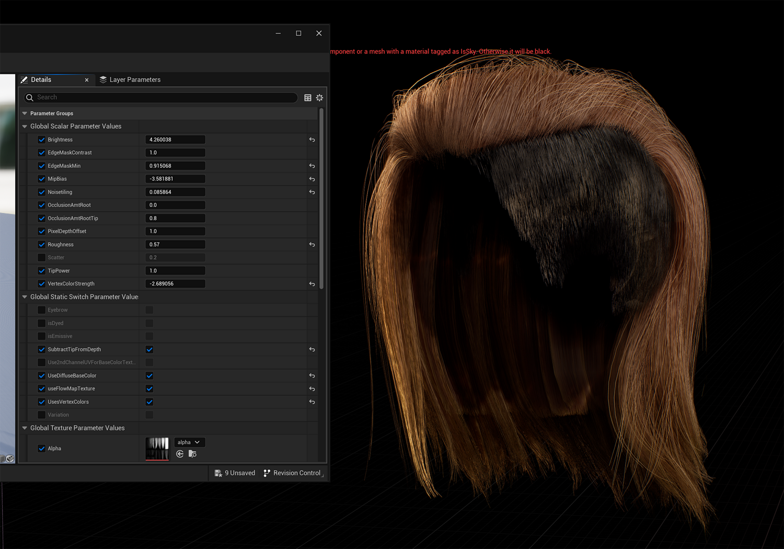Click the Search parameters field
Viewport: 784px width, 549px height.
tap(162, 97)
